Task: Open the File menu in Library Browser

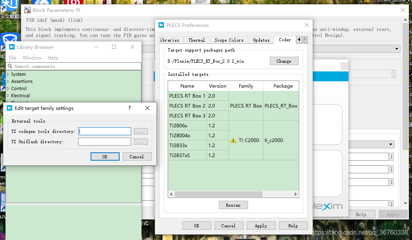Action: [x=12, y=58]
